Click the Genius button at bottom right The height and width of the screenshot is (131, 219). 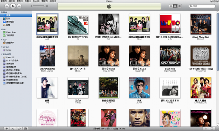click(x=206, y=128)
